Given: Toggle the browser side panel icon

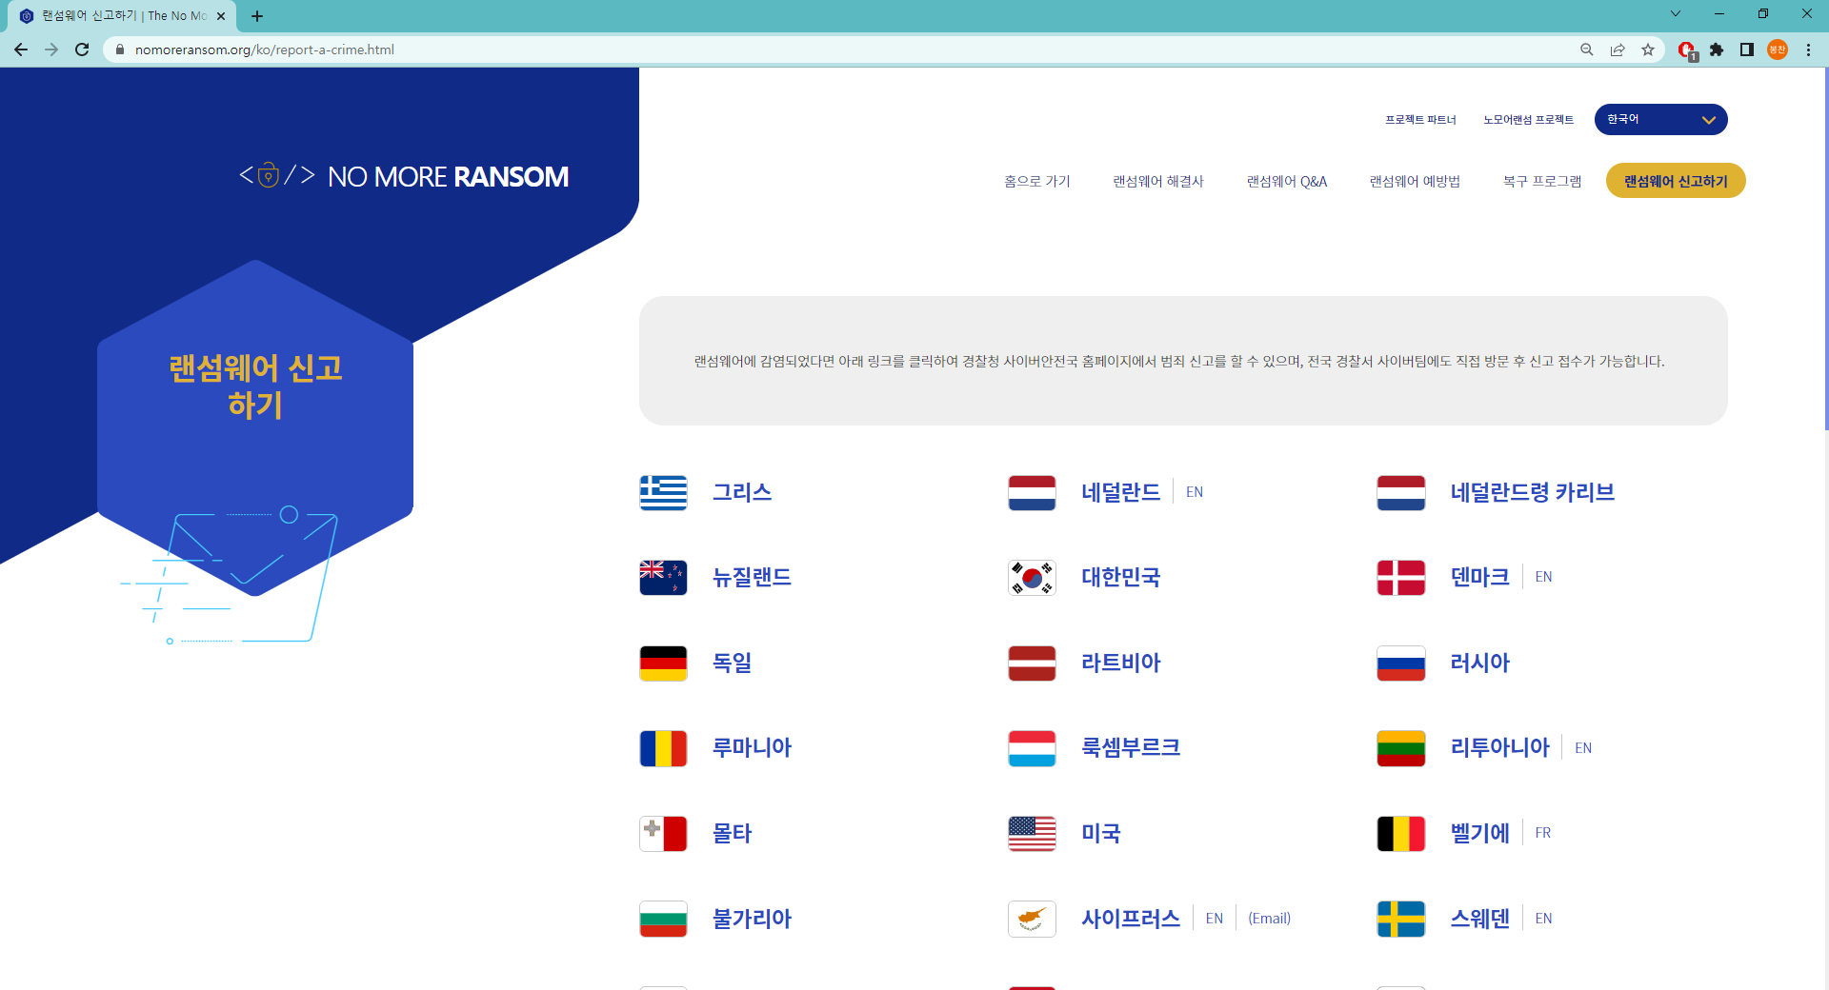Looking at the screenshot, I should (x=1747, y=49).
